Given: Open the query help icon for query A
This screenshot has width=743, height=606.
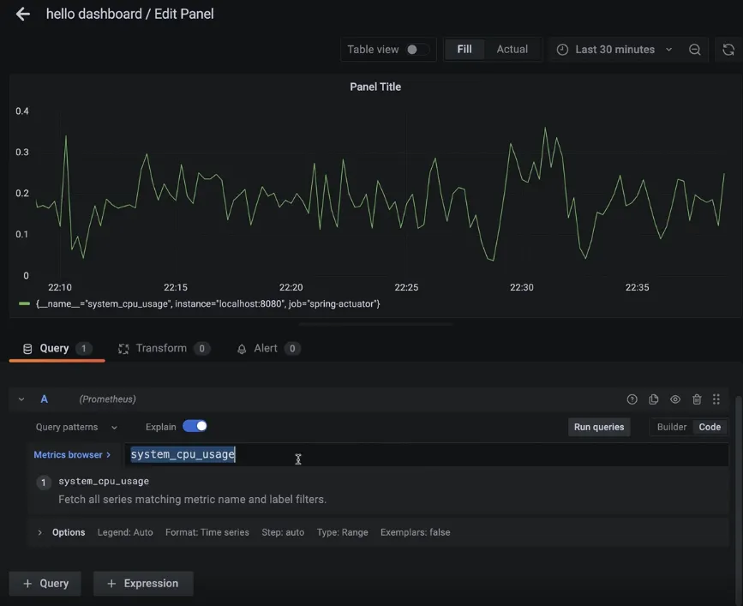Looking at the screenshot, I should (632, 399).
